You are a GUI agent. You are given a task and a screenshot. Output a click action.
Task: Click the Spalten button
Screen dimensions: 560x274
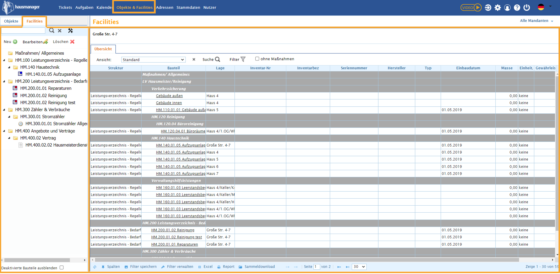pos(111,267)
